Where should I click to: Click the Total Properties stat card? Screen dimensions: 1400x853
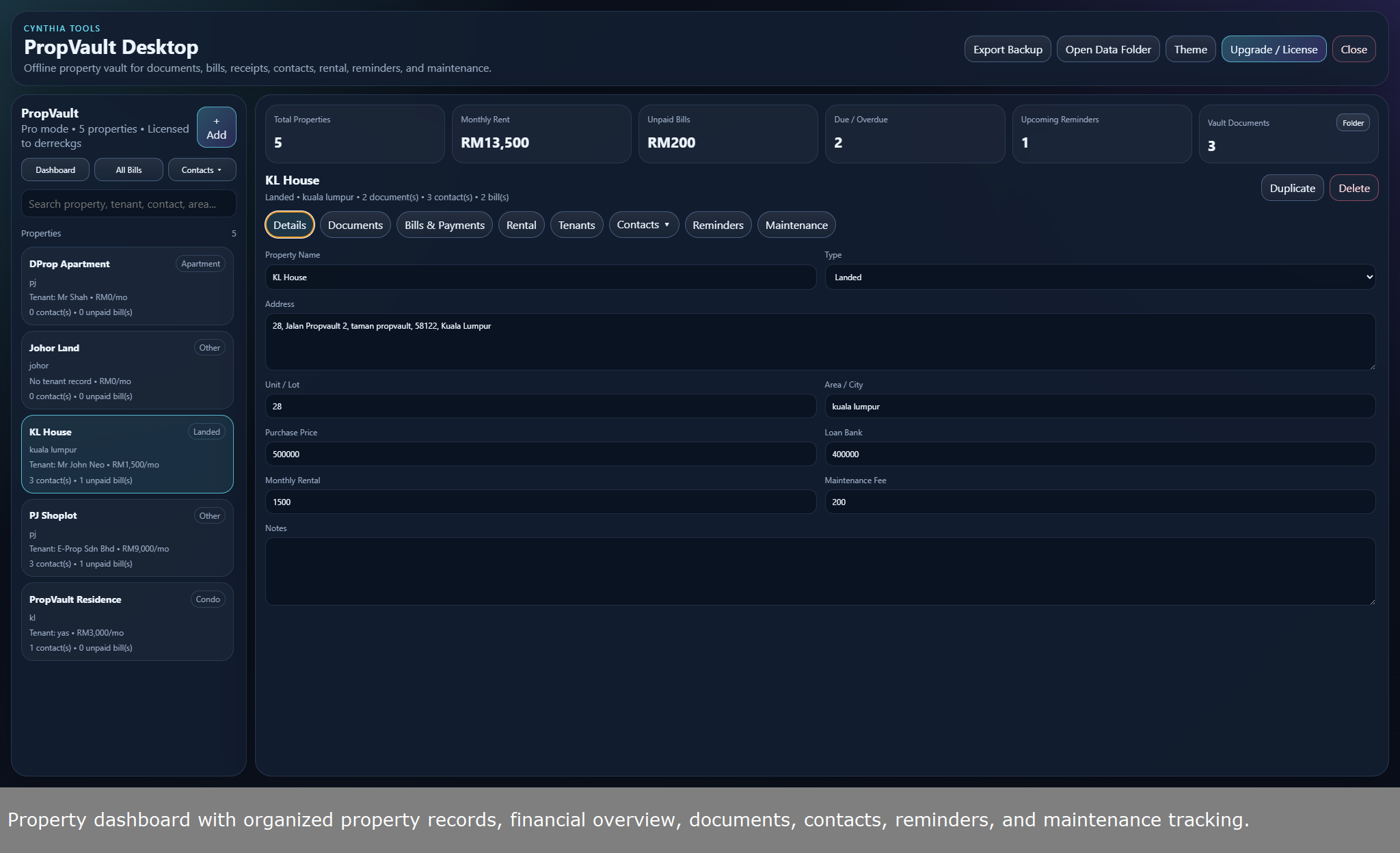355,134
